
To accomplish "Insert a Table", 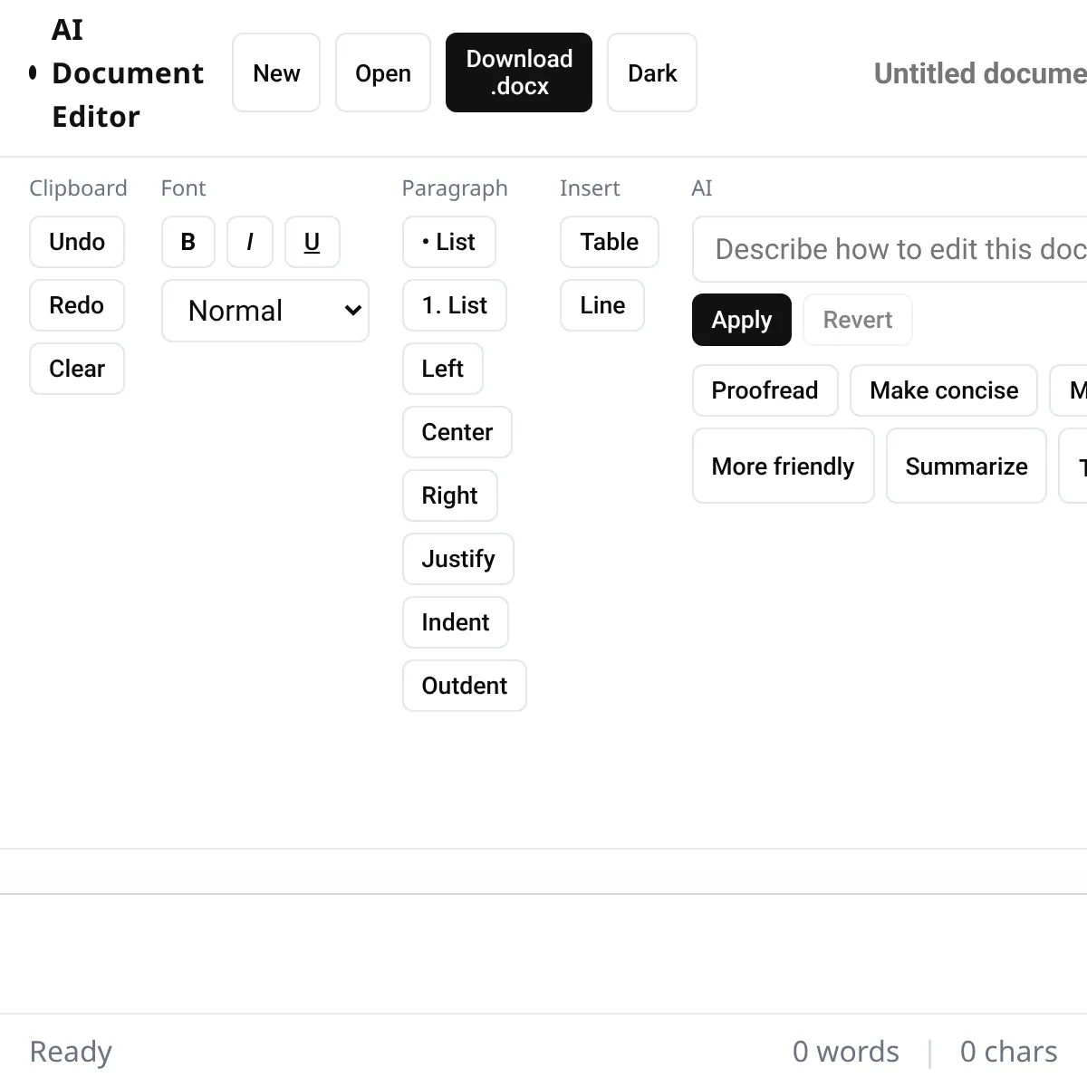I will pyautogui.click(x=610, y=242).
